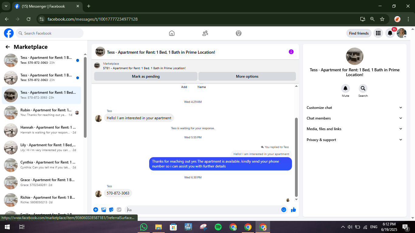
Task: Click the install app icon in address bar
Action: coord(363,19)
